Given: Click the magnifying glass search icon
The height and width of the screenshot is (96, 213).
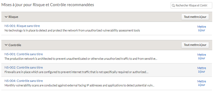Looking at the screenshot, I should tap(173, 5).
